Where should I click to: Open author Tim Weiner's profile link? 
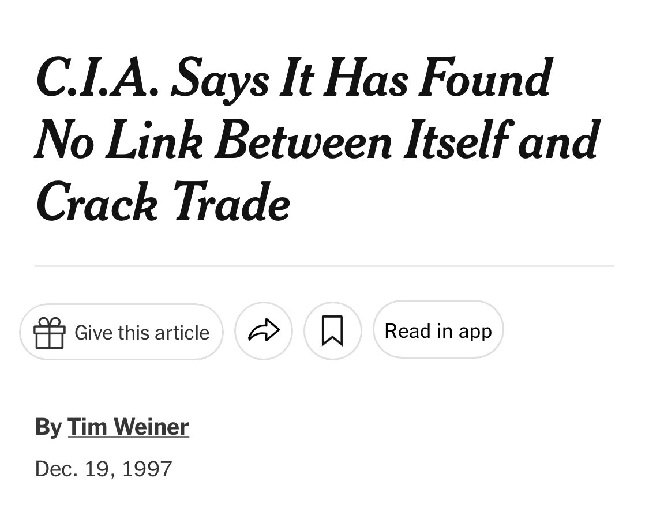click(128, 427)
